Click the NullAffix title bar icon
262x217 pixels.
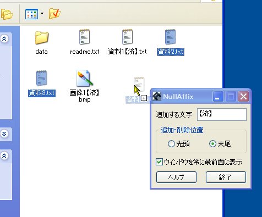157,96
